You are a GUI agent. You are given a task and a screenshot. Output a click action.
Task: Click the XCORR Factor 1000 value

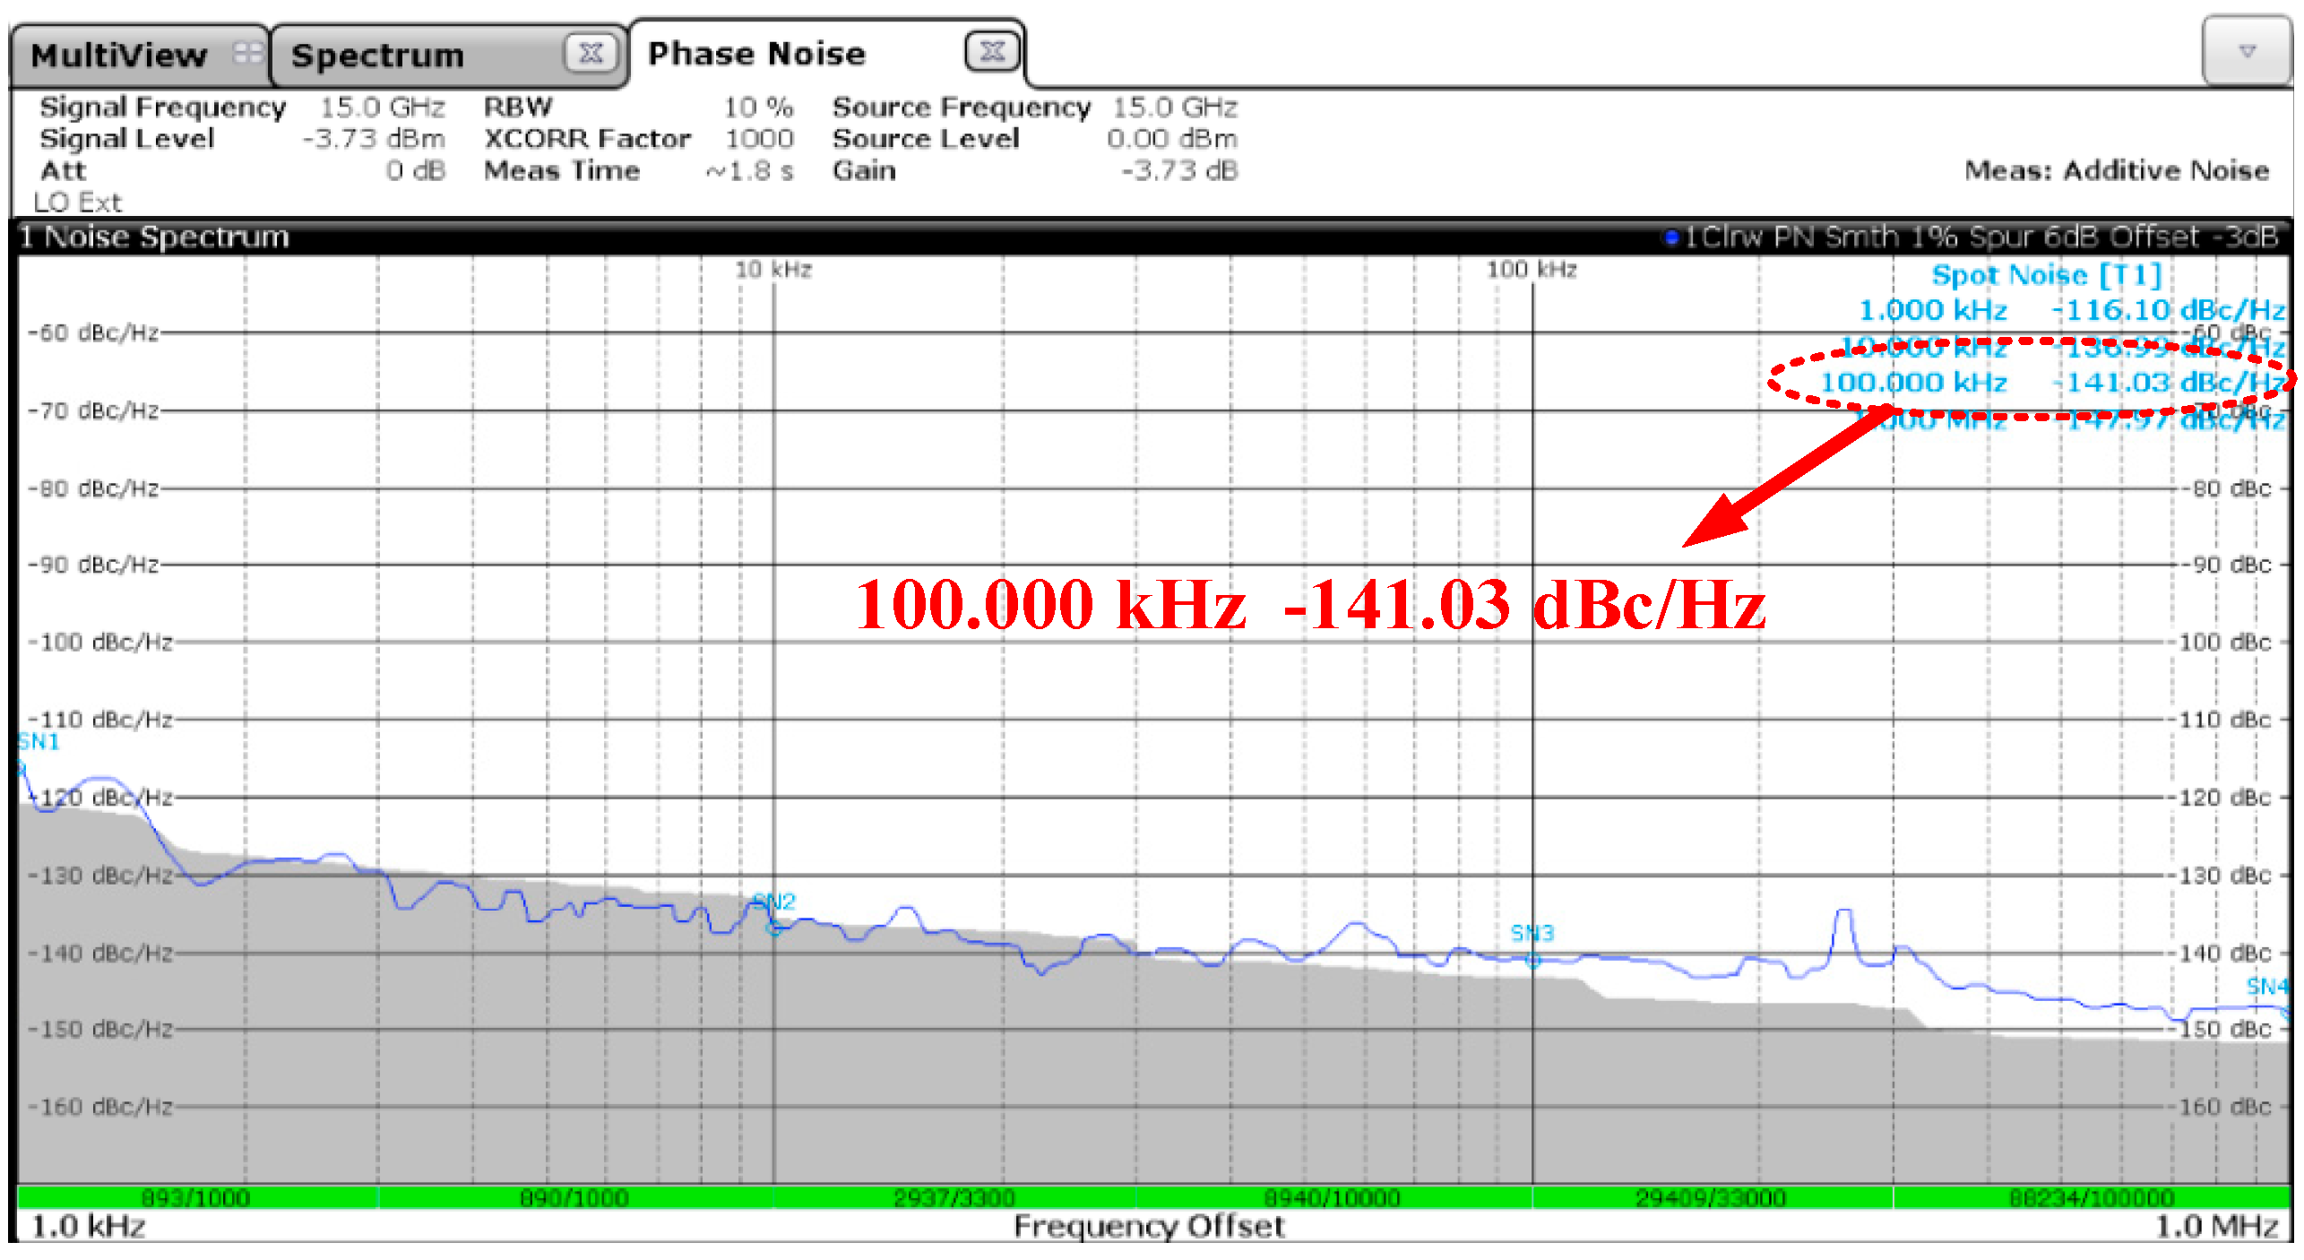tap(759, 139)
